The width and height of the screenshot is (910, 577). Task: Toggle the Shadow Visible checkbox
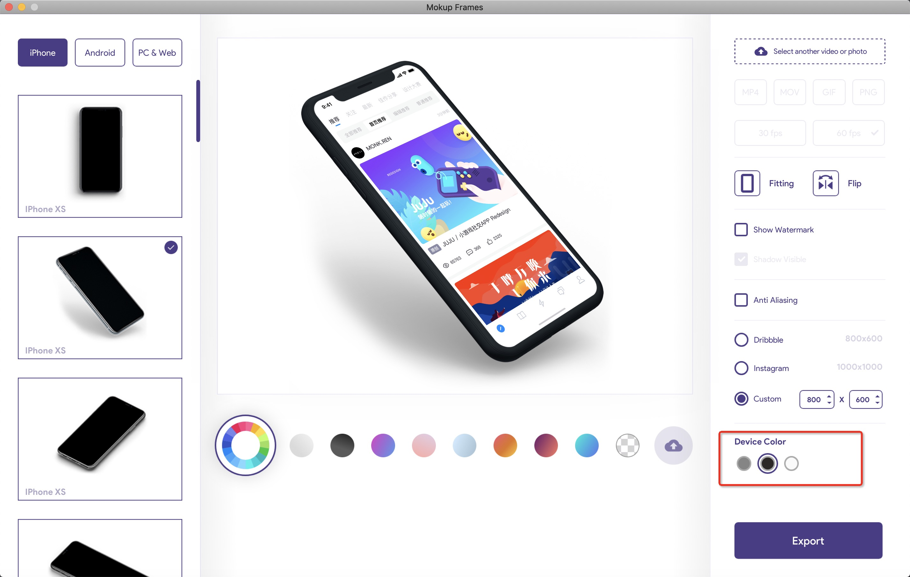coord(741,259)
